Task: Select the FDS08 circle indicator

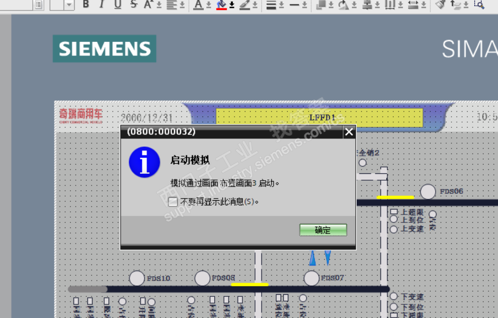Action: pos(202,278)
